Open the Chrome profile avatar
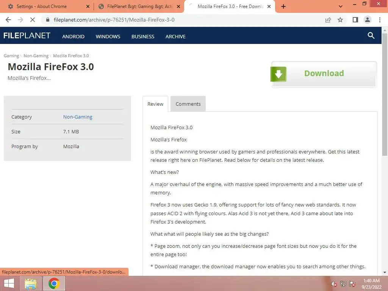 point(368,20)
